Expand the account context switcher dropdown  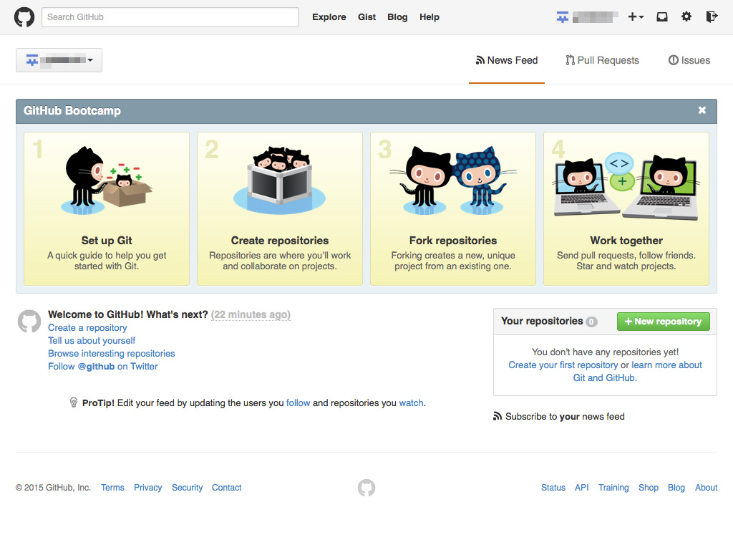pyautogui.click(x=59, y=60)
